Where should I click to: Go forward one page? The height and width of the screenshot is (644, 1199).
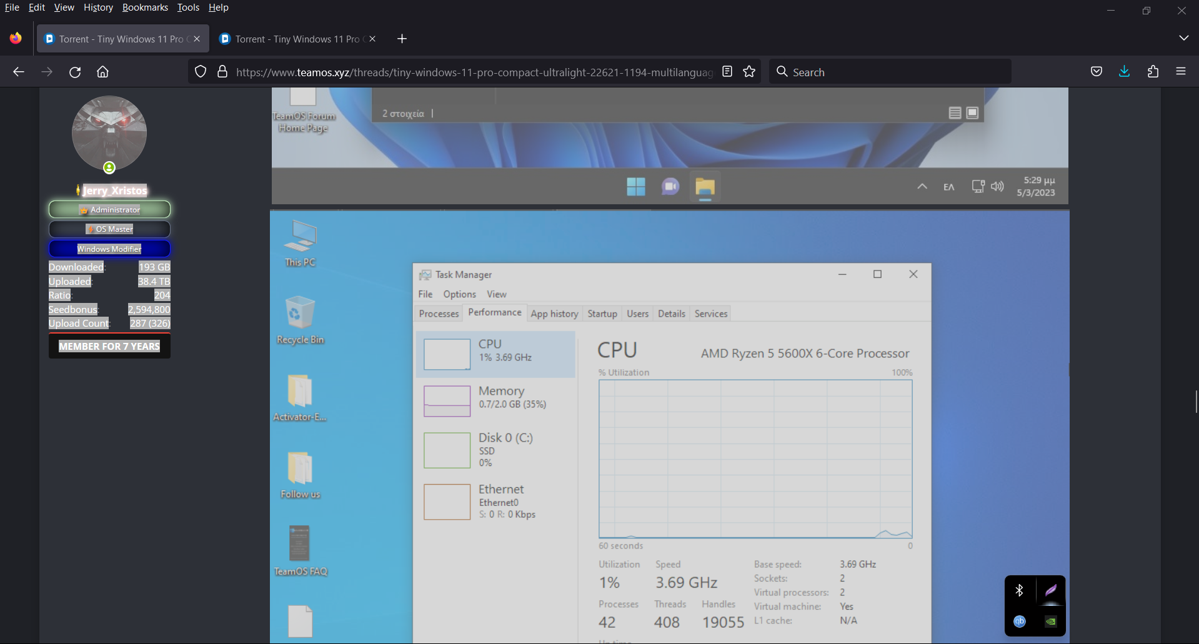(47, 72)
